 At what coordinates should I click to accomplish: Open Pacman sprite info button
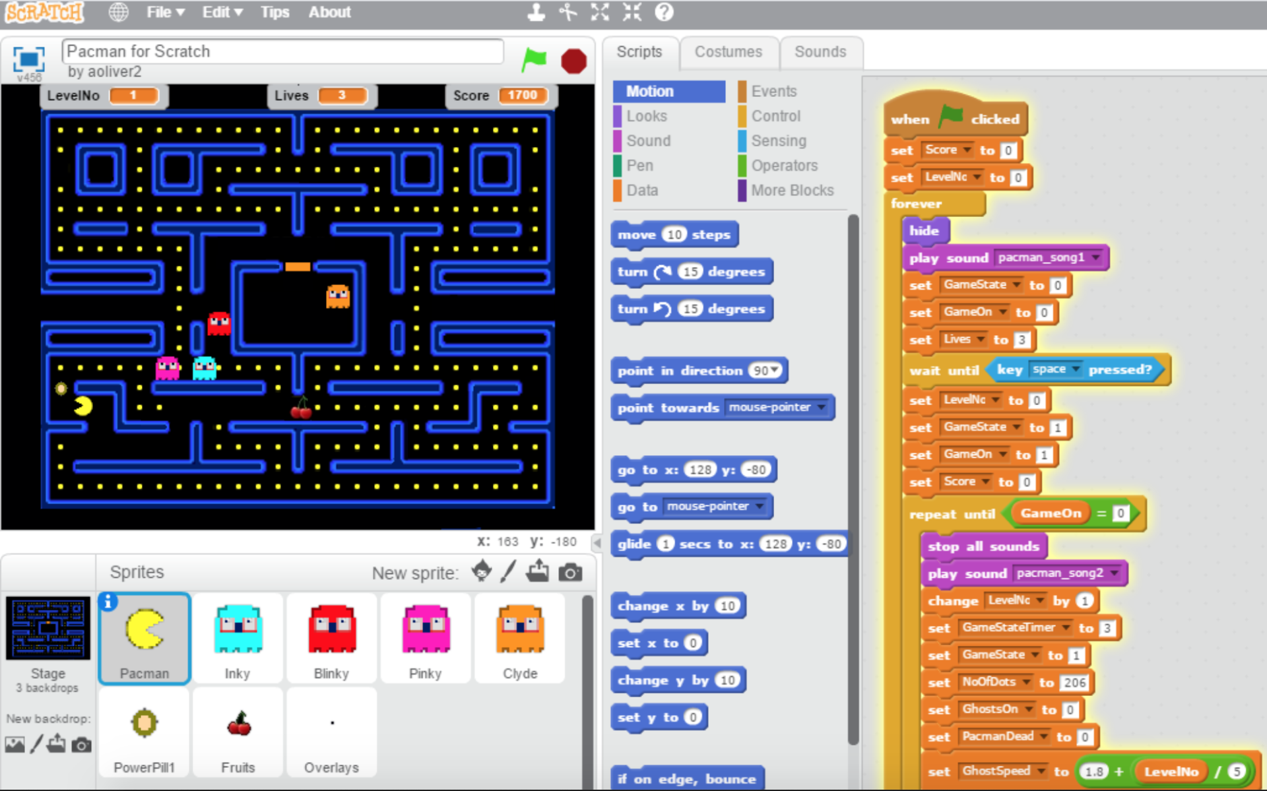[x=108, y=602]
